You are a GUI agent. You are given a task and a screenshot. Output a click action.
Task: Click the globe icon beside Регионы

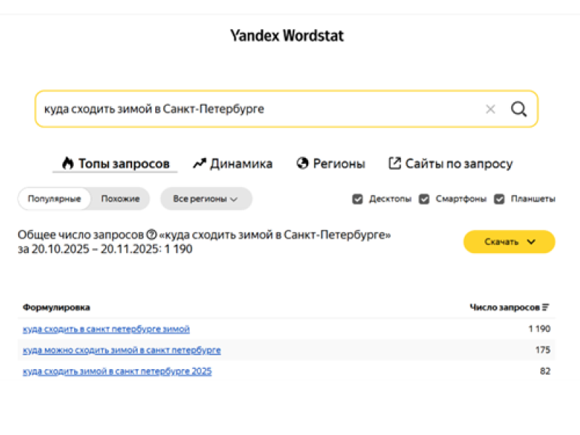click(302, 163)
